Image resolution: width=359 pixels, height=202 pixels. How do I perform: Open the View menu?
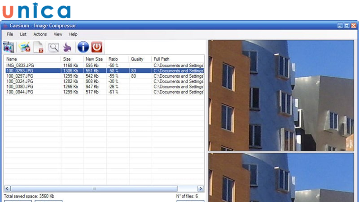58,34
